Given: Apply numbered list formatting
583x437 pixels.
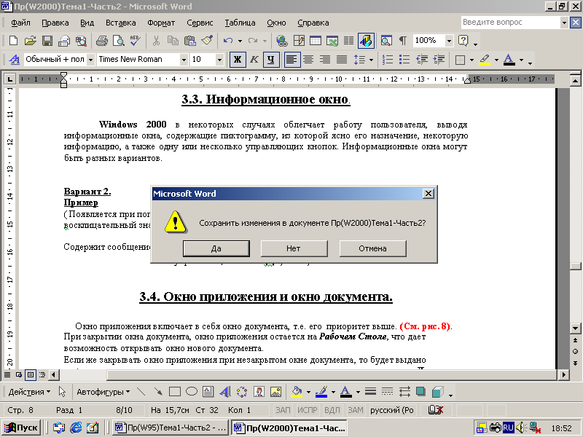Looking at the screenshot, I should click(388, 60).
